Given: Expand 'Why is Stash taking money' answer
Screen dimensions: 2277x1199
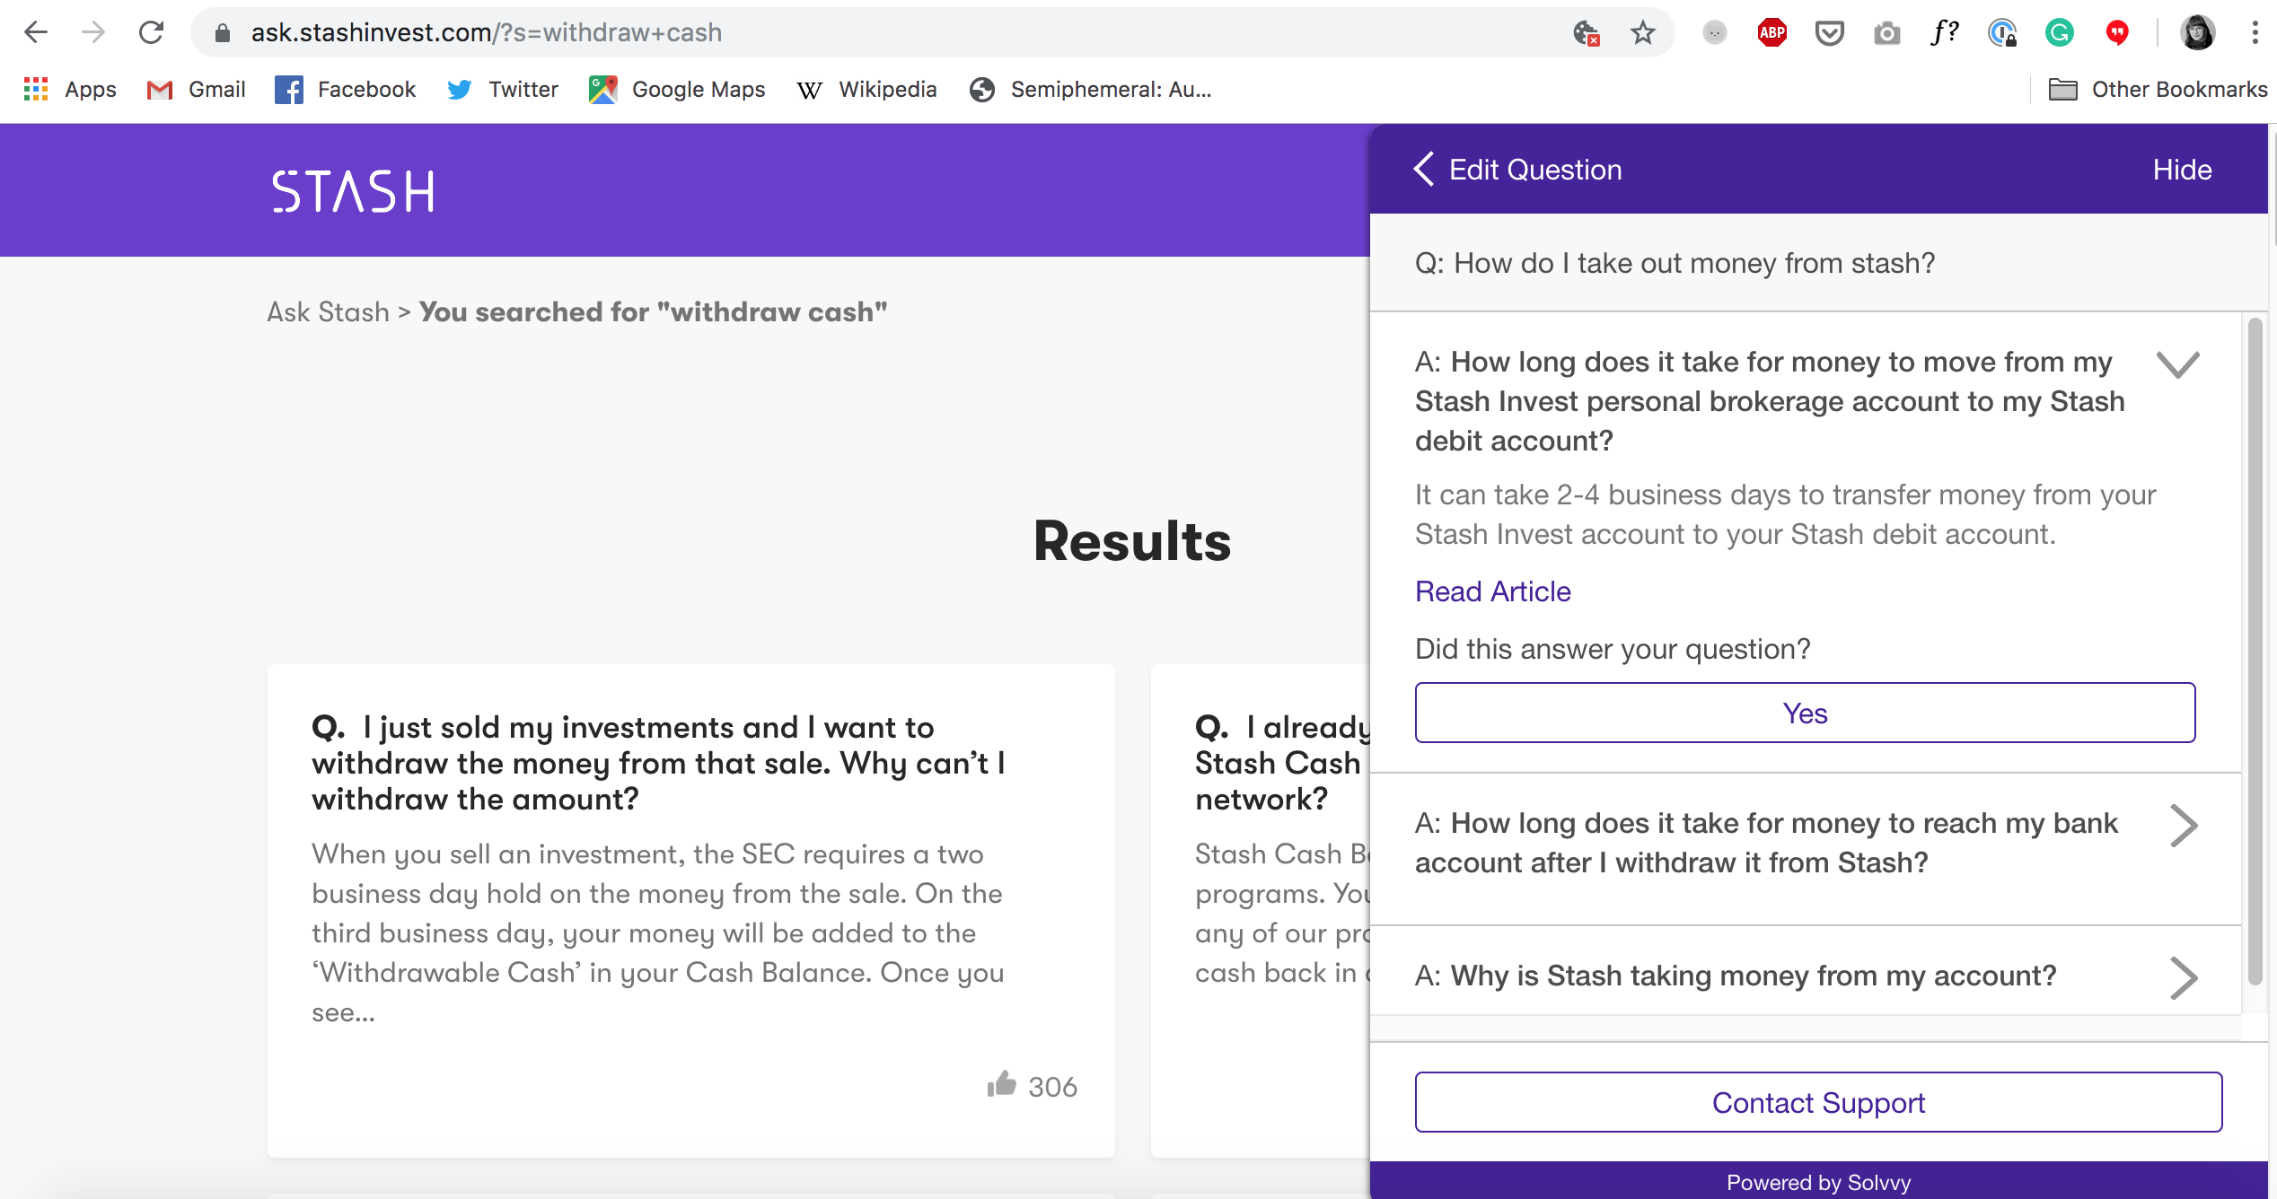Looking at the screenshot, I should (2183, 977).
